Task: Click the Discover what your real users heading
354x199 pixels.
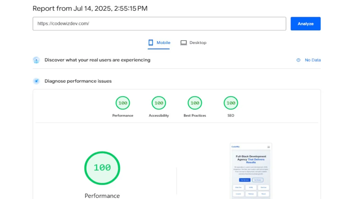Action: pos(97,60)
